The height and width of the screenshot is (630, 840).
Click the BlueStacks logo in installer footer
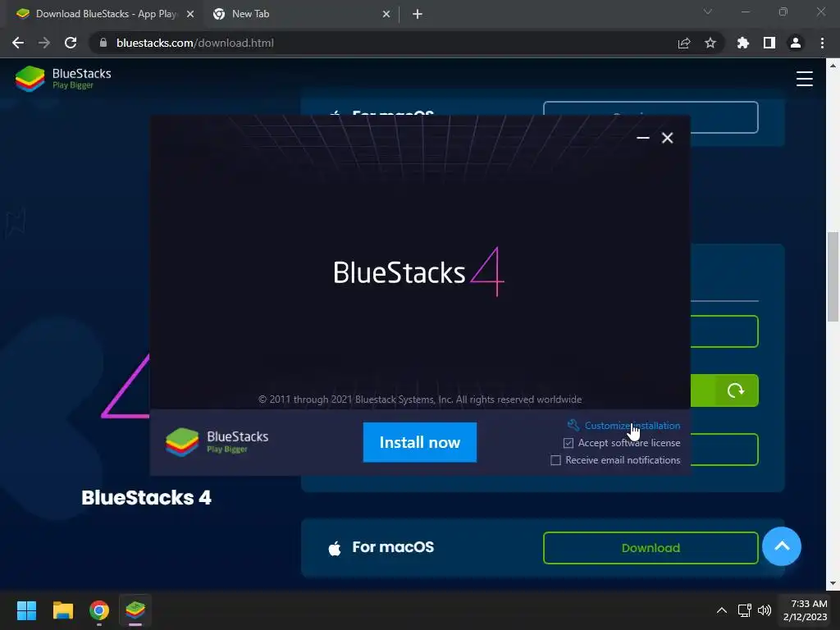point(217,442)
